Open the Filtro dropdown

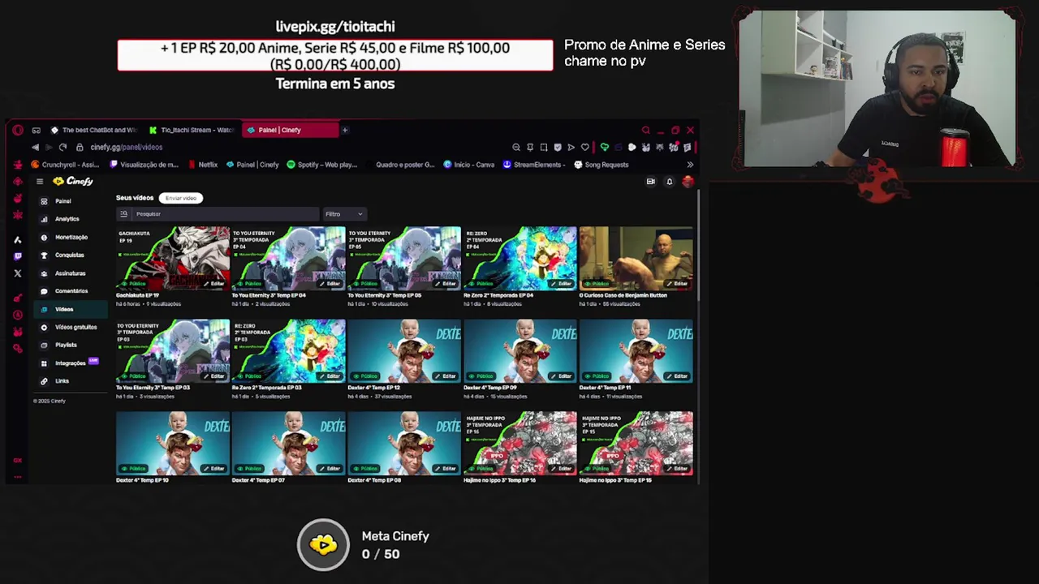(344, 214)
